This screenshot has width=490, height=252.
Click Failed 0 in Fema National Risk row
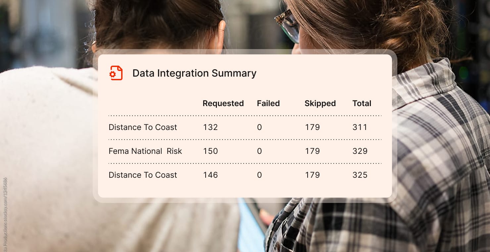(259, 151)
